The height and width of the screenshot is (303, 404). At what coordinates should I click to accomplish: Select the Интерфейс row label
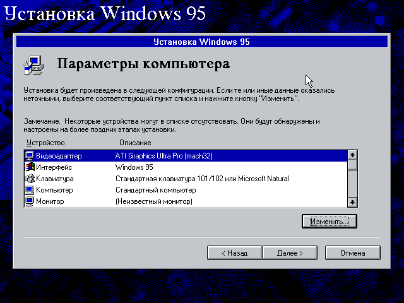point(54,167)
